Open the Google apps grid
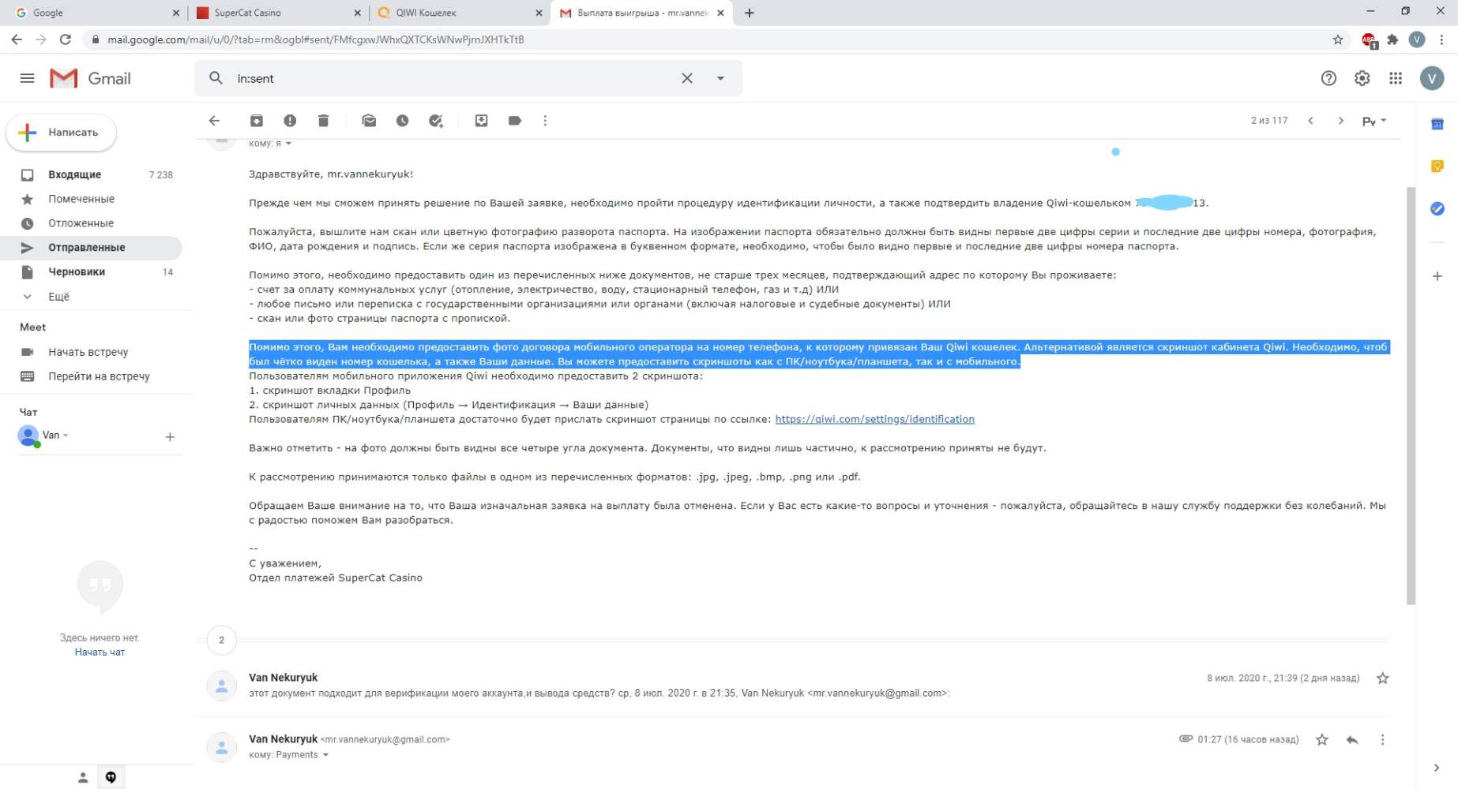 click(1396, 78)
